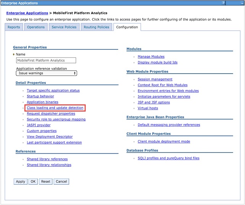Viewport: 245px width, 205px height.
Task: Open the Manage Modules link
Action: tap(151, 57)
